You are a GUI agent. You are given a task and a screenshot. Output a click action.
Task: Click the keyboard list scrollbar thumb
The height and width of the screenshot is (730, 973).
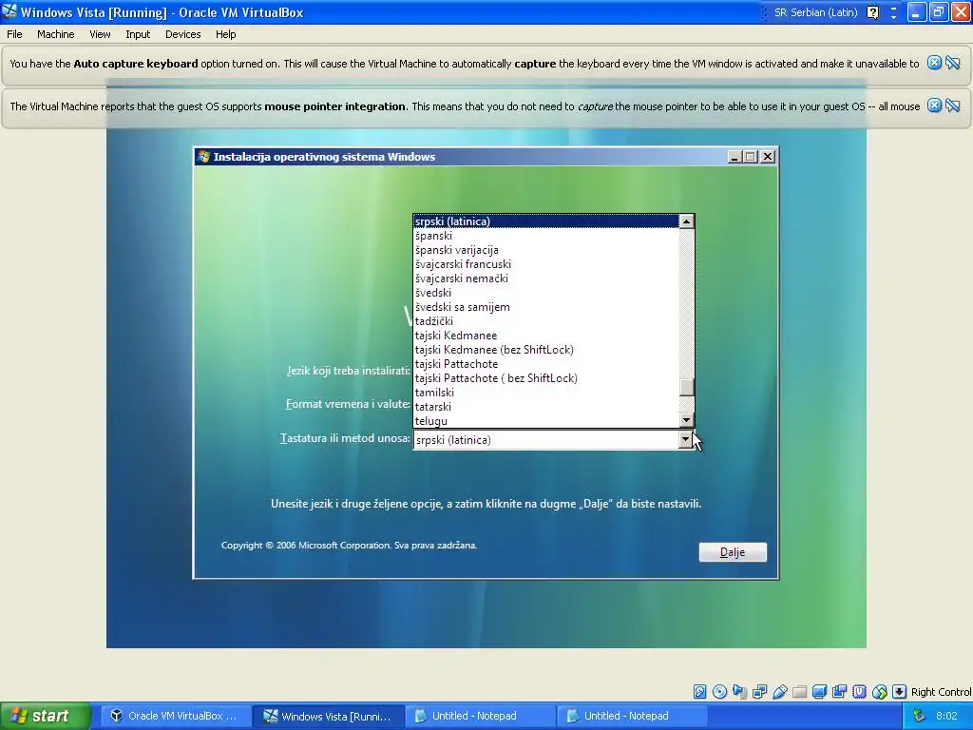click(686, 388)
